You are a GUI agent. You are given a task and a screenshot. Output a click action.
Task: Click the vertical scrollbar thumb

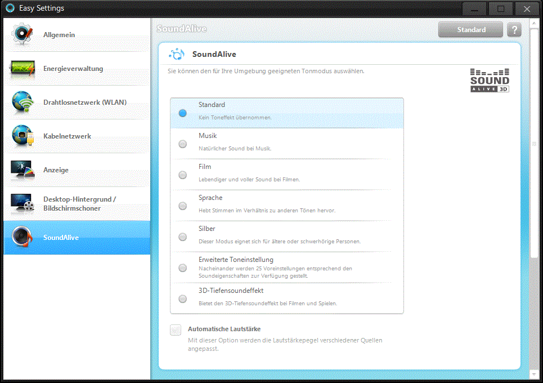[x=534, y=143]
